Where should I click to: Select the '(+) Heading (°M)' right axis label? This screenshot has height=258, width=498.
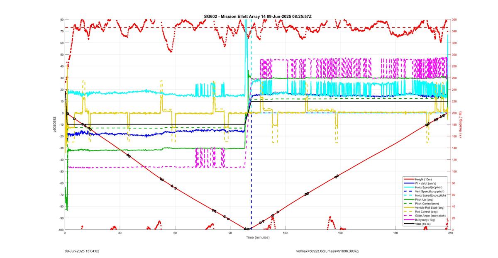point(460,124)
